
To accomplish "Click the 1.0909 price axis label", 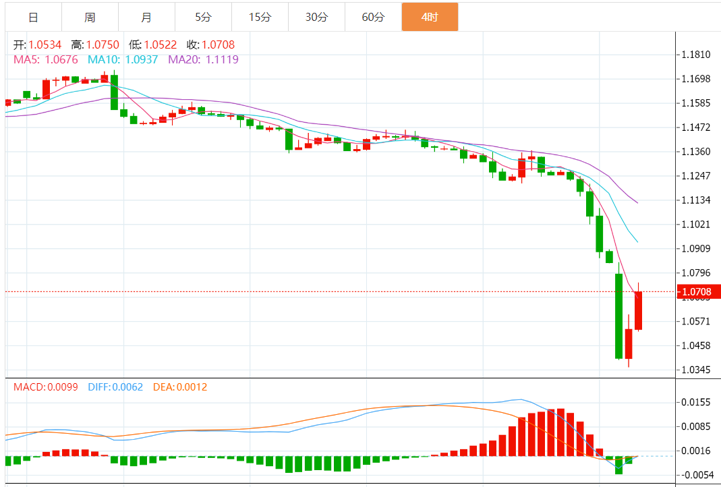I will click(x=696, y=249).
